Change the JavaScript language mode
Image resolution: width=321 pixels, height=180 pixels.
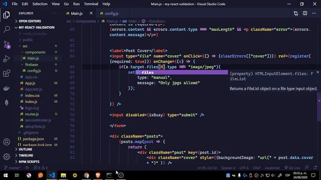[x=272, y=168]
